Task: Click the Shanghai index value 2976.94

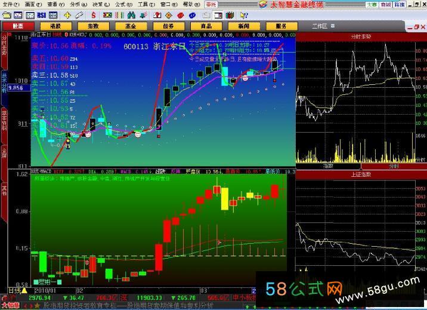Action: pyautogui.click(x=39, y=298)
